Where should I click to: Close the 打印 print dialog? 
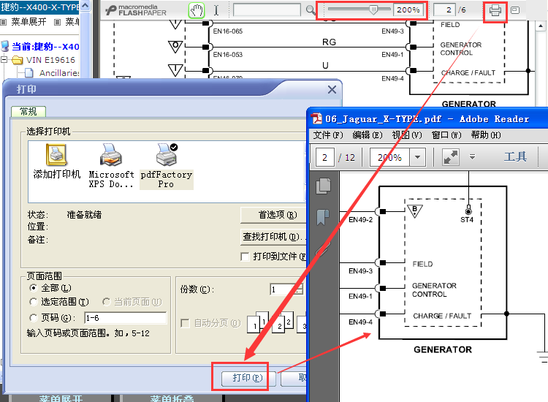click(332, 89)
